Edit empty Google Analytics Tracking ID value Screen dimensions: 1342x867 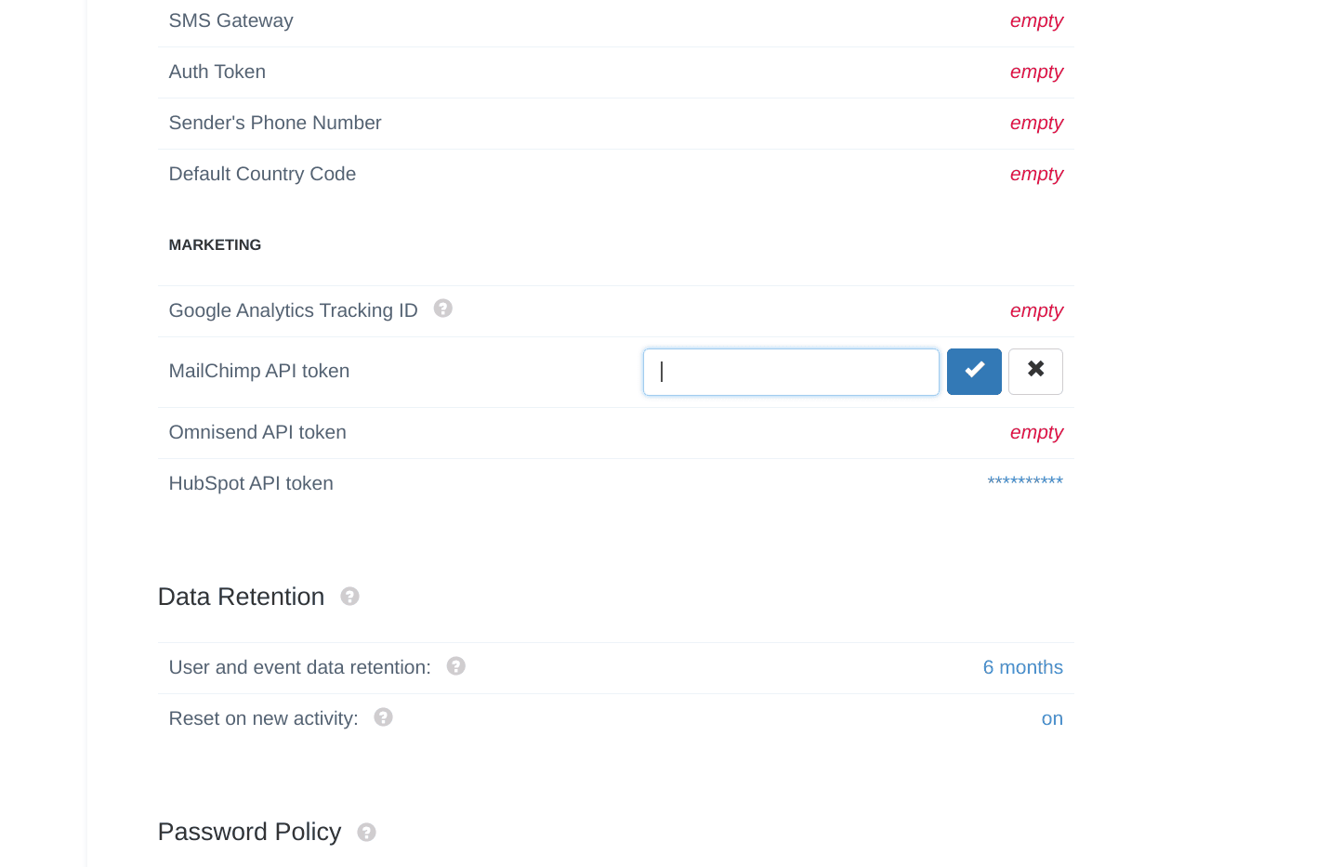tap(1036, 311)
